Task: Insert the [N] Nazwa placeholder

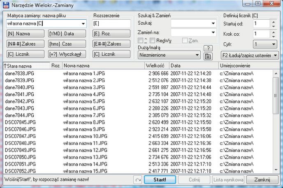Action: pos(26,34)
